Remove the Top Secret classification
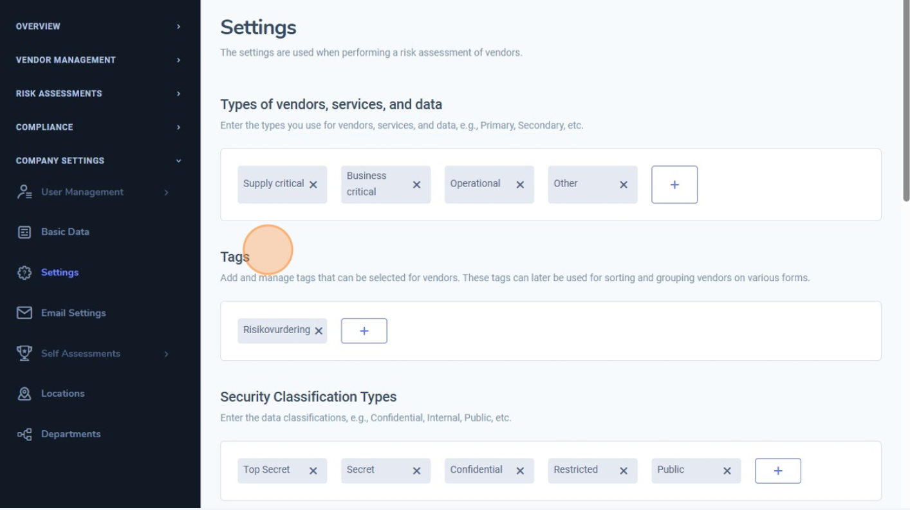Image resolution: width=910 pixels, height=510 pixels. tap(313, 471)
